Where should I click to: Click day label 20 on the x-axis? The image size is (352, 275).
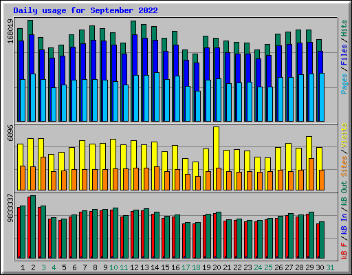point(217,267)
